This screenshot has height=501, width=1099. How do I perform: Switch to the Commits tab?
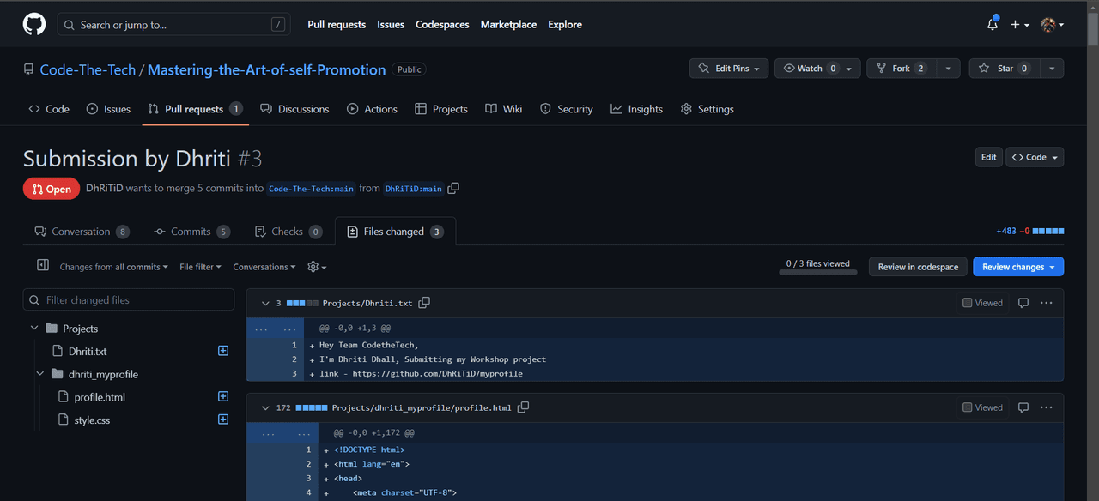tap(191, 232)
